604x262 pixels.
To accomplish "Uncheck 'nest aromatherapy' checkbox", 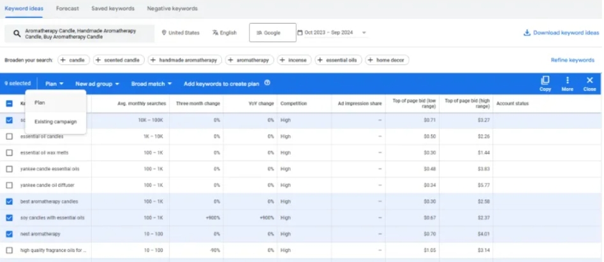I will pos(9,234).
